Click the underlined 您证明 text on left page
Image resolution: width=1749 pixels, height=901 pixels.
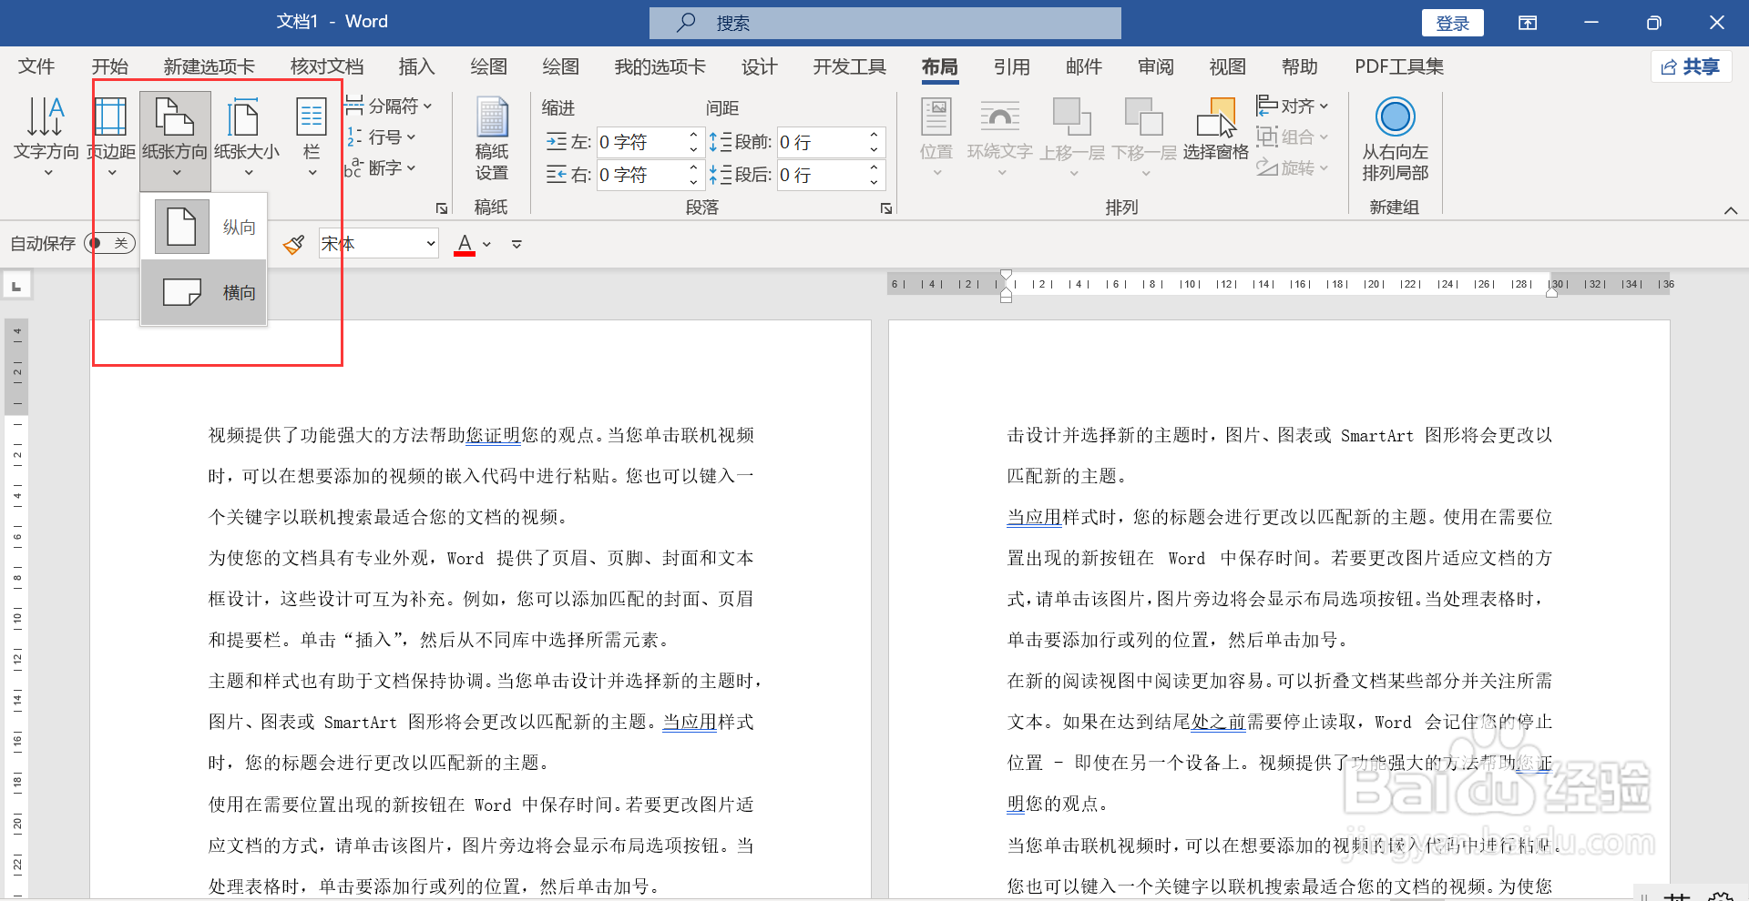pos(493,435)
